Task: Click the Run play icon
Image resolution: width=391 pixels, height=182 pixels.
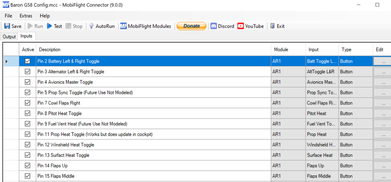Action: 30,26
